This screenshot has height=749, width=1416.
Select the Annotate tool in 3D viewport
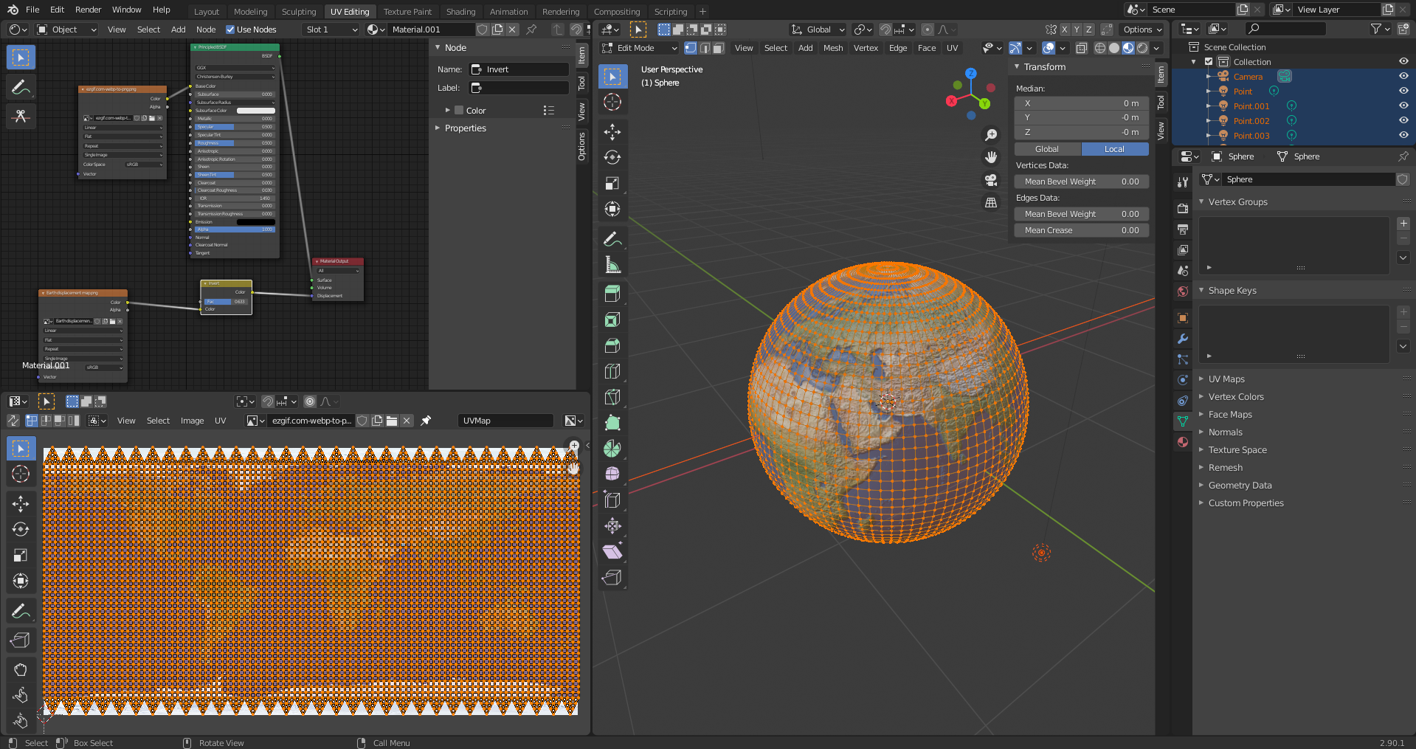click(612, 239)
